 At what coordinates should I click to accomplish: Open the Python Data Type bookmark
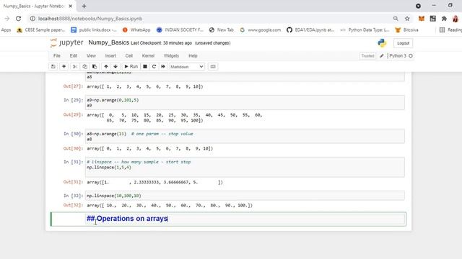(365, 30)
